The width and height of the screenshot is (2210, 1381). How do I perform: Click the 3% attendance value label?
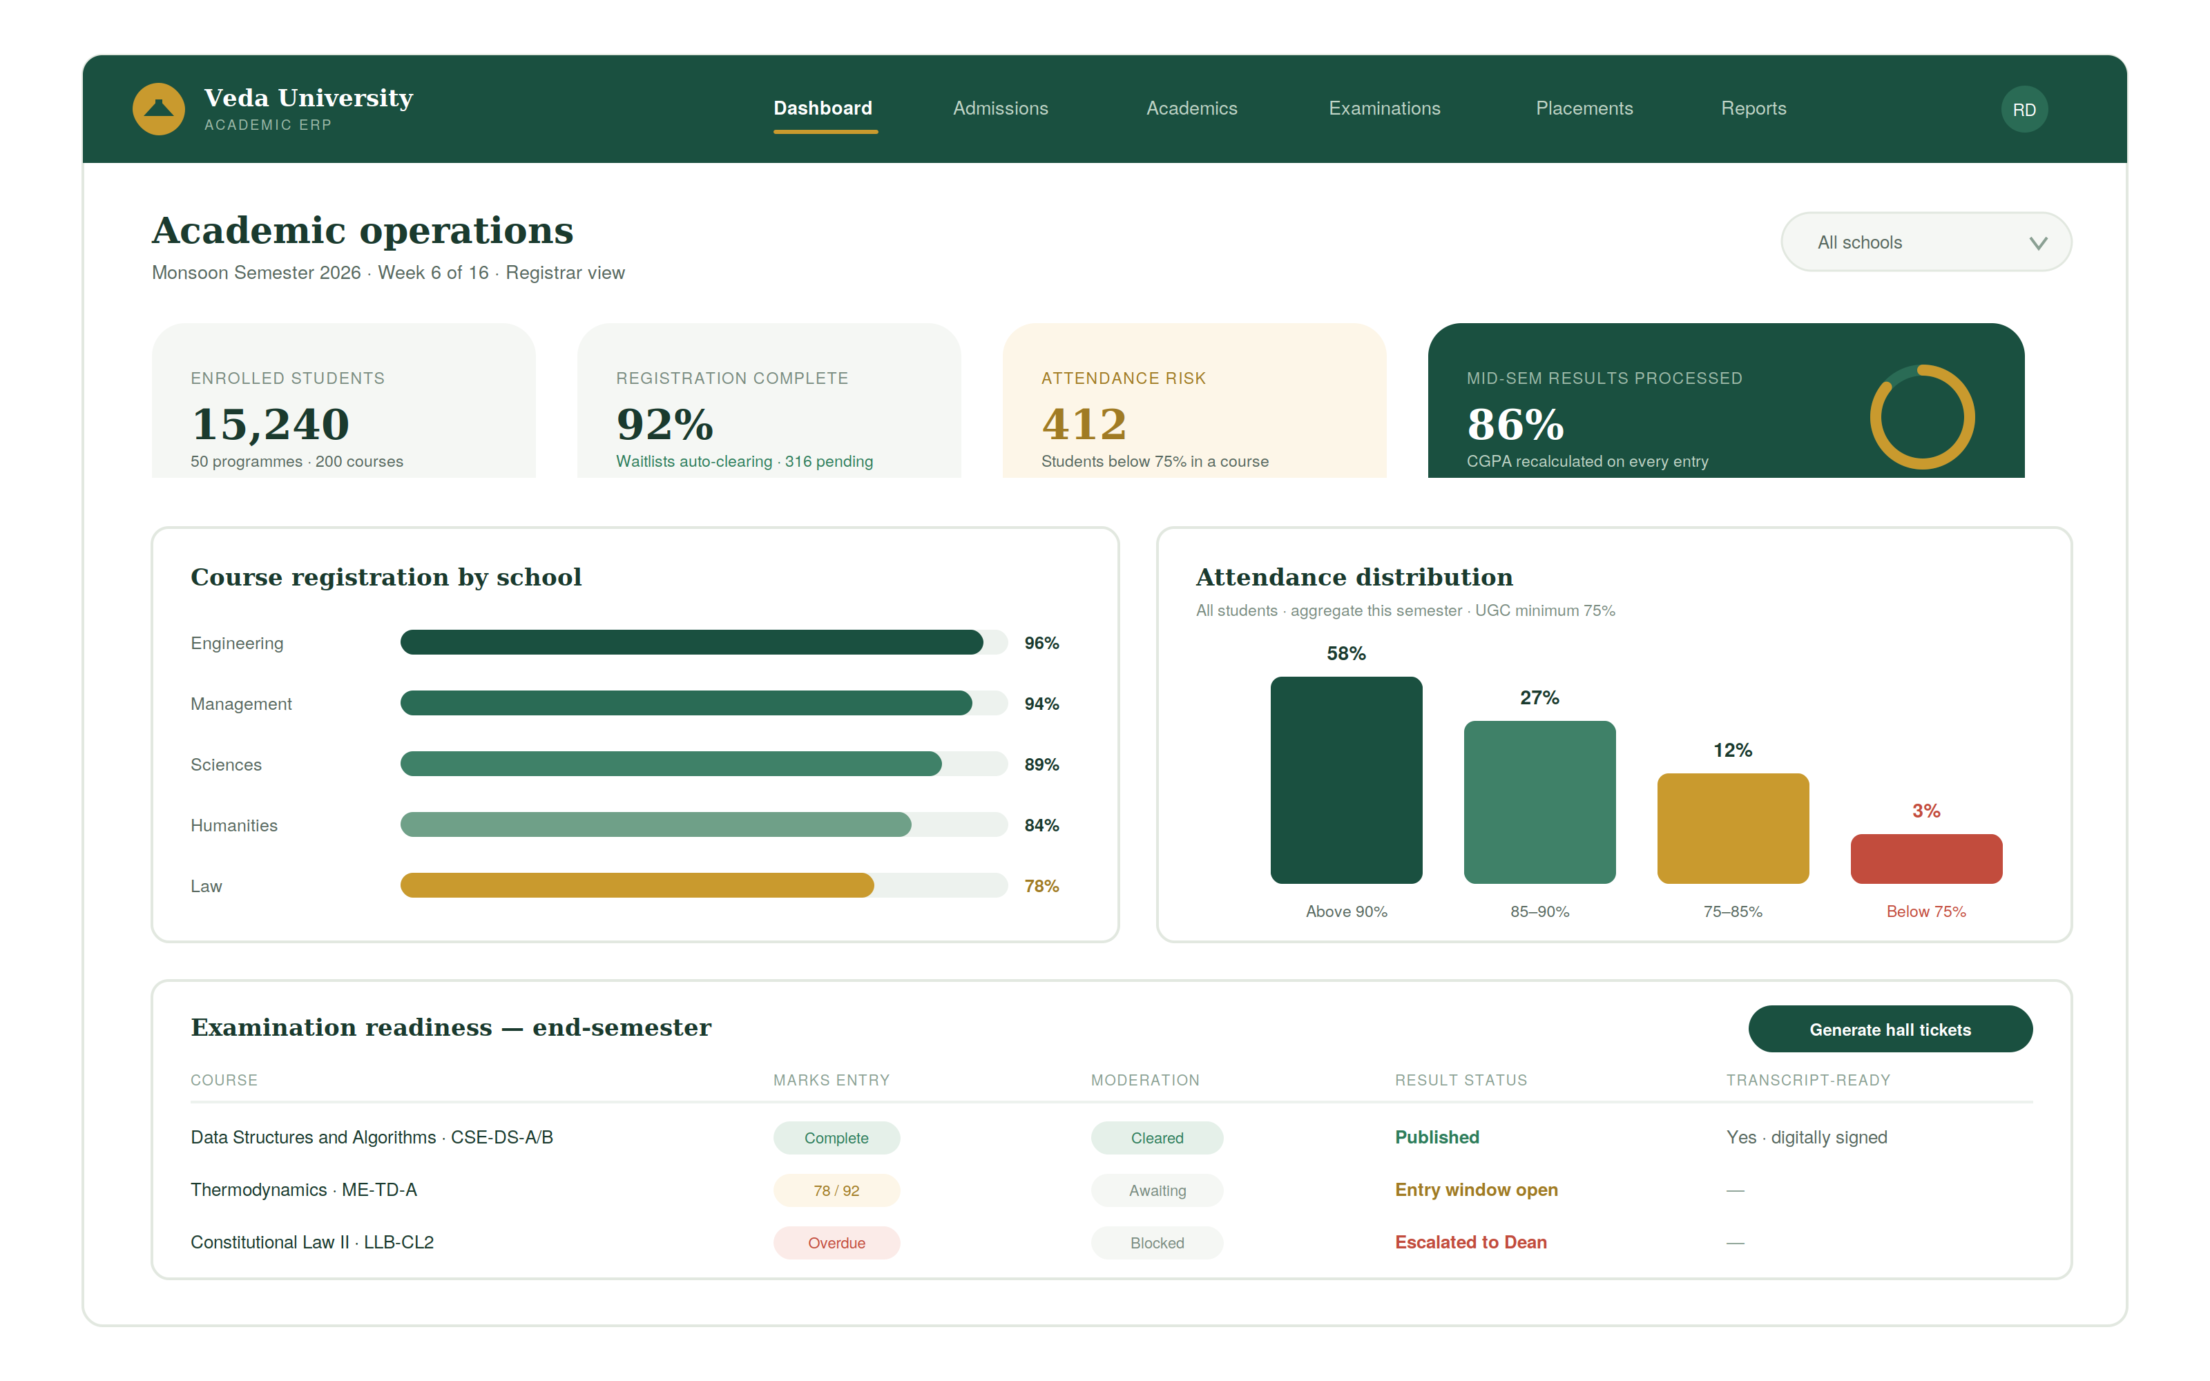click(1926, 810)
